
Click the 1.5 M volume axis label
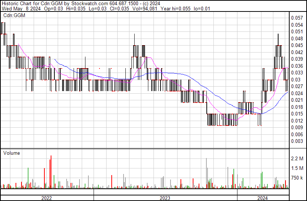[x=297, y=168]
